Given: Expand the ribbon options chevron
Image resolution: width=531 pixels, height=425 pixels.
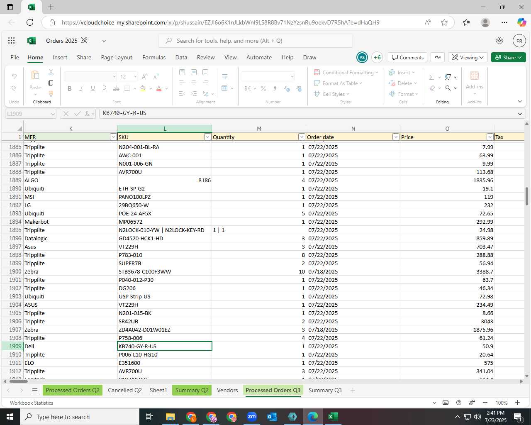Looking at the screenshot, I should click(520, 102).
